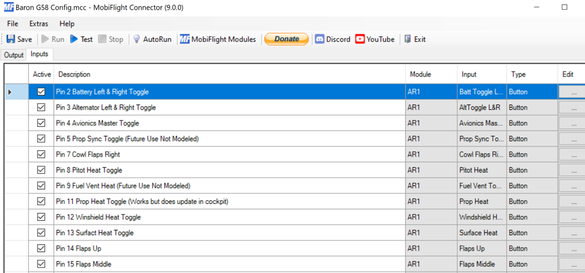This screenshot has height=273, width=585.
Task: Uncheck Pin 13 Surfact Heat checkbox
Action: (41, 233)
